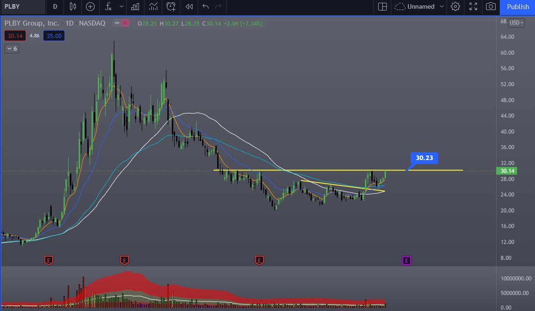535x311 pixels.
Task: Click the purple upcoming earnings E marker
Action: tap(407, 261)
